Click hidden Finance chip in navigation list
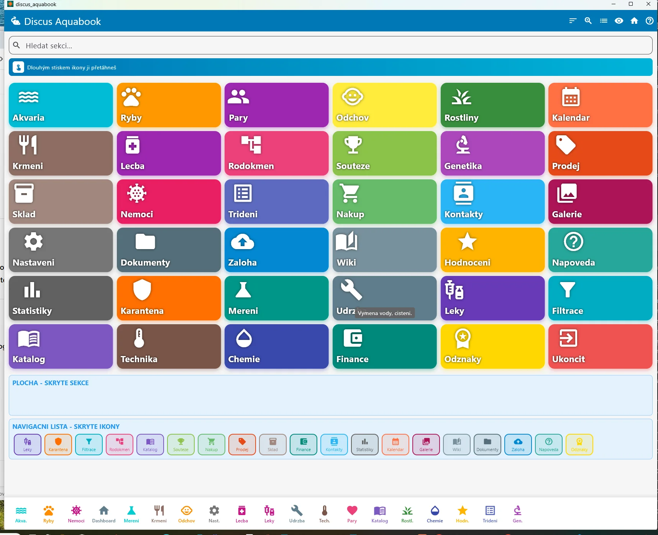The width and height of the screenshot is (658, 535). [303, 445]
